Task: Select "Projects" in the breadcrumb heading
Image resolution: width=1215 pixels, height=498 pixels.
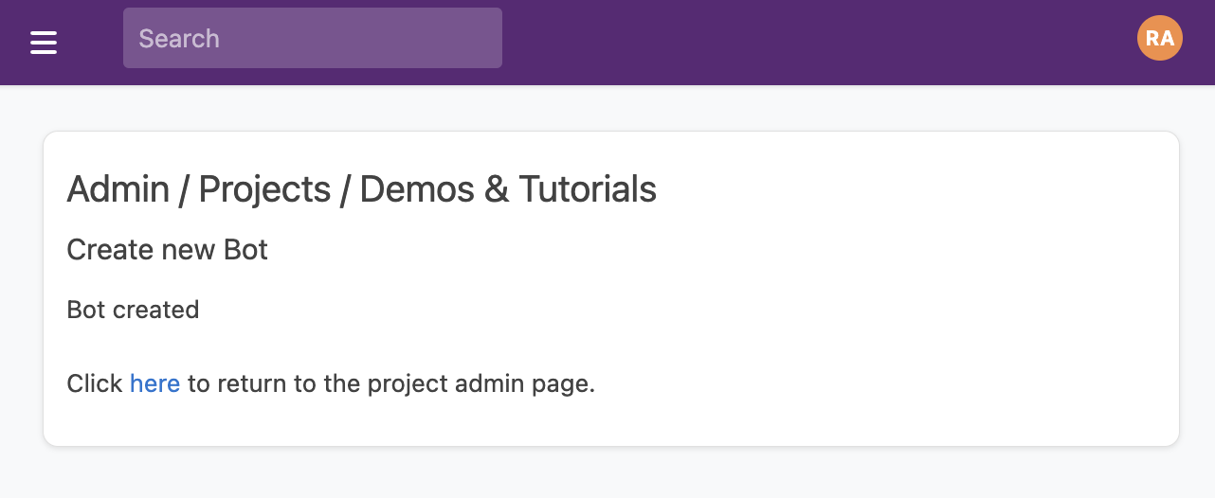Action: pyautogui.click(x=264, y=189)
